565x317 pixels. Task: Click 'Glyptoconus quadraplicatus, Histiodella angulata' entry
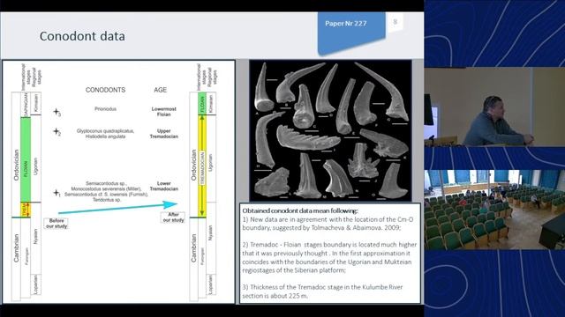point(105,134)
